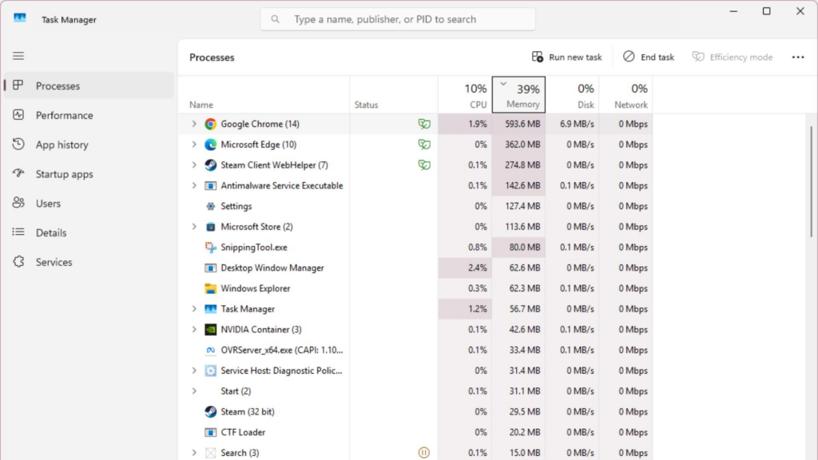Open the three-dot more options menu
818x460 pixels.
tap(798, 57)
